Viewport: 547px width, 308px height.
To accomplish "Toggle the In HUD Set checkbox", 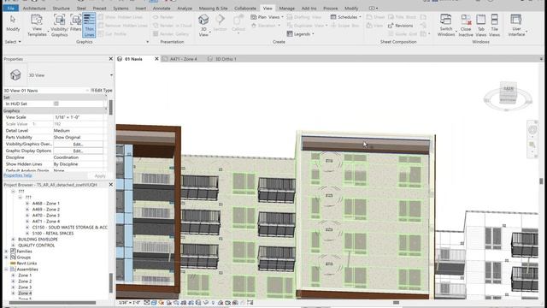I will (x=56, y=104).
